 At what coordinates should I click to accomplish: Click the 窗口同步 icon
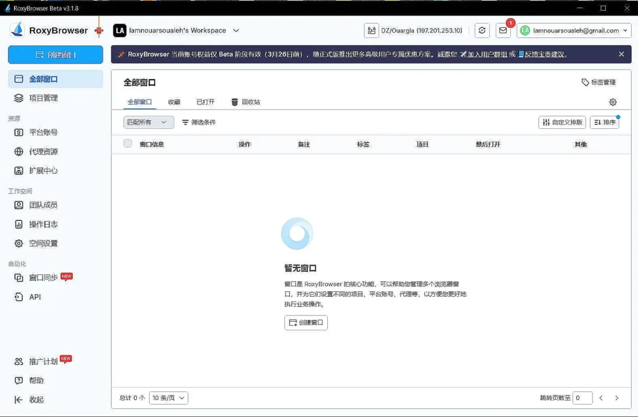19,278
